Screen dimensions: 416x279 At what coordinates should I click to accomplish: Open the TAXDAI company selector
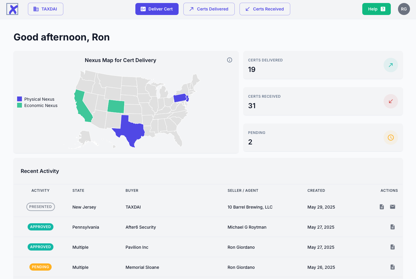[46, 9]
